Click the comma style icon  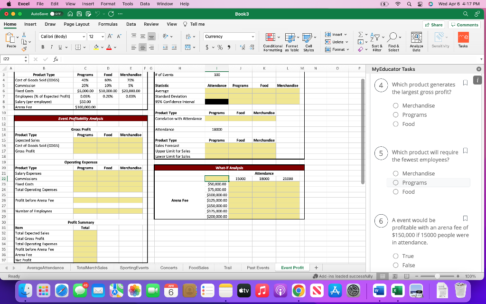(229, 47)
